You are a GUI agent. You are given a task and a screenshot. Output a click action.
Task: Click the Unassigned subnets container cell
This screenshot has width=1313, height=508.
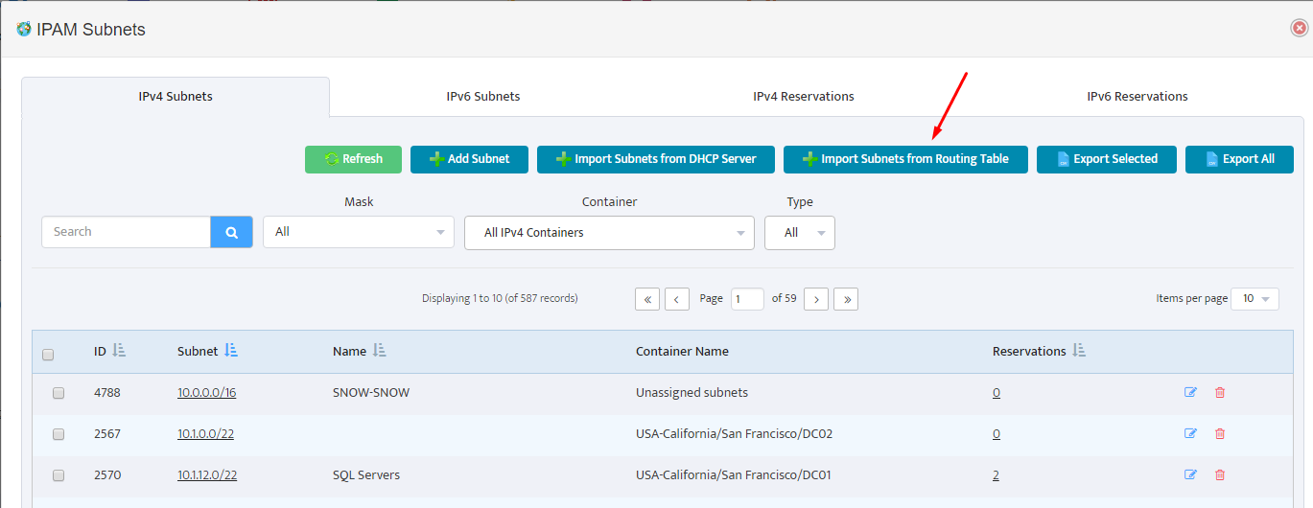[692, 392]
